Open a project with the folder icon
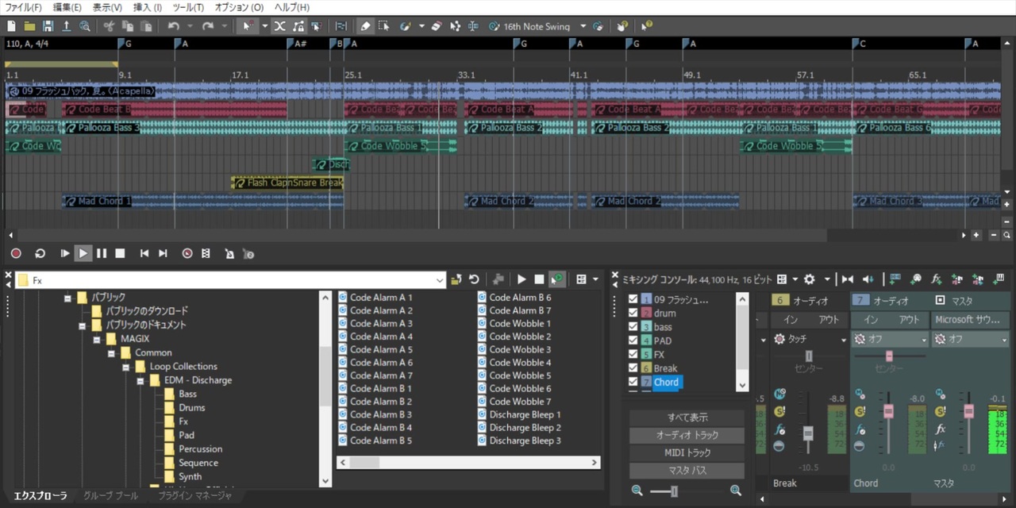 point(29,26)
